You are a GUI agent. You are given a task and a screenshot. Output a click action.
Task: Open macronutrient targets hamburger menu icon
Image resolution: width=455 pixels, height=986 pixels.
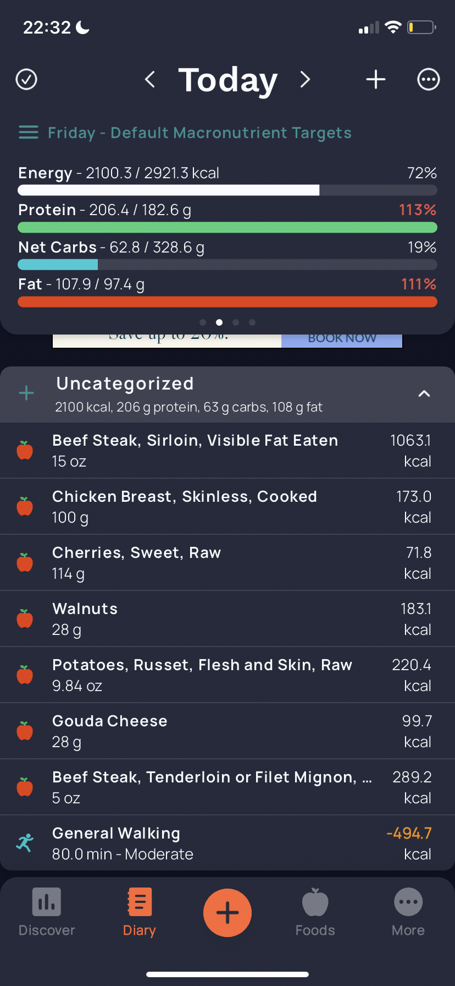[x=29, y=133]
